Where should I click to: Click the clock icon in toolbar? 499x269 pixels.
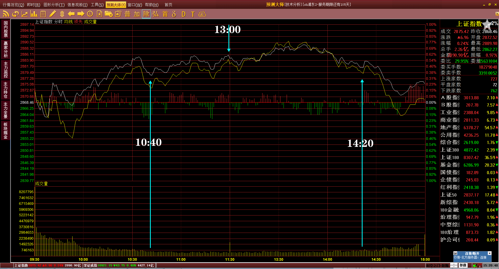coord(90,14)
